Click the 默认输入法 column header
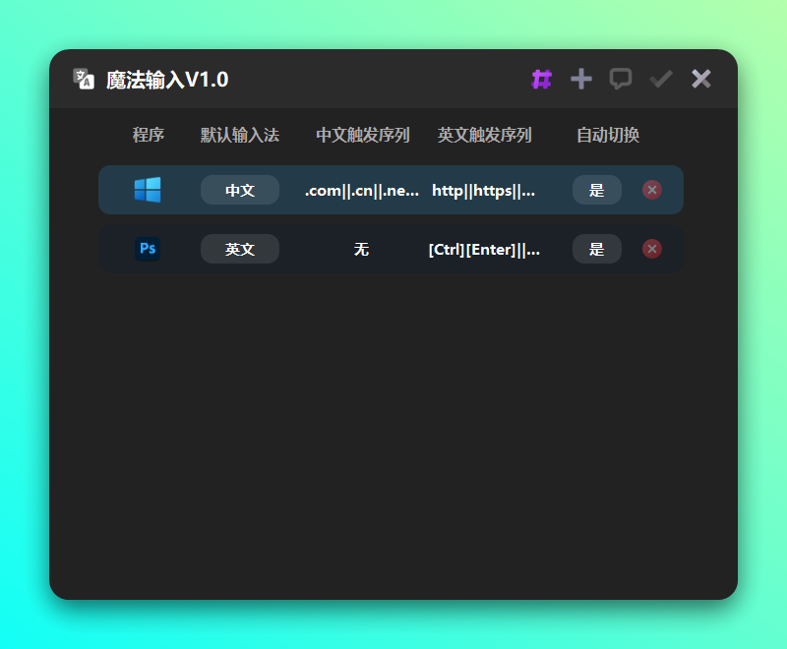 click(240, 135)
